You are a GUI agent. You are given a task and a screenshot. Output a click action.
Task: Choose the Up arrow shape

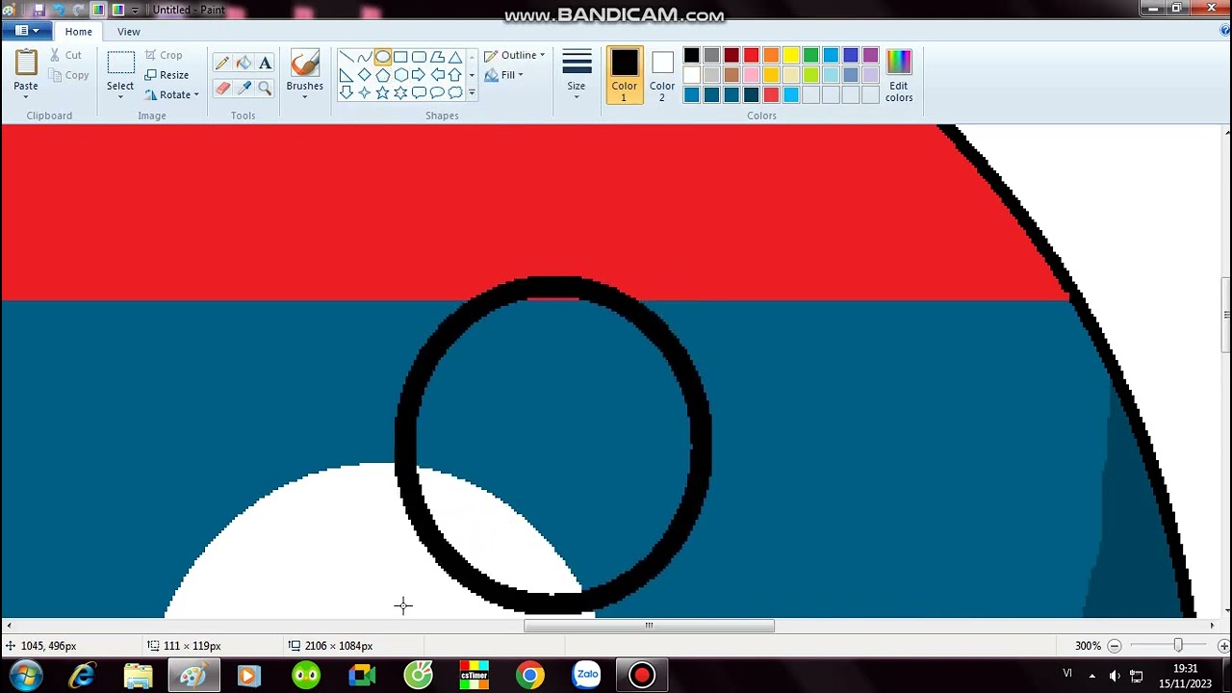tap(455, 75)
